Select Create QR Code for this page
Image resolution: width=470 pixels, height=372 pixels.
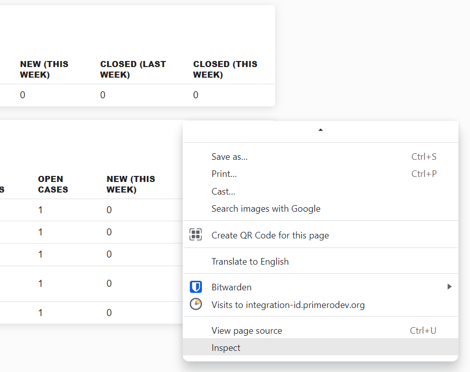click(x=321, y=235)
